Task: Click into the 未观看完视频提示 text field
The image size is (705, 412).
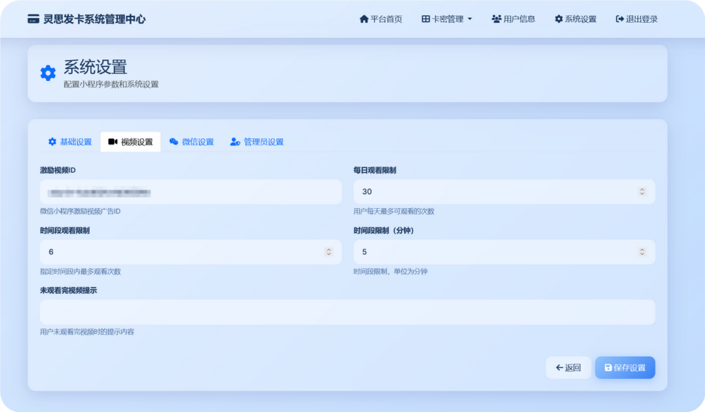Action: click(347, 312)
